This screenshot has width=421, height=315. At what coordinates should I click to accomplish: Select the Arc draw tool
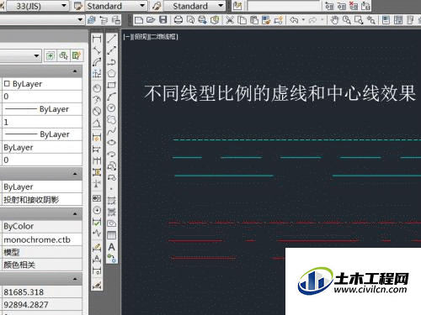[112, 97]
